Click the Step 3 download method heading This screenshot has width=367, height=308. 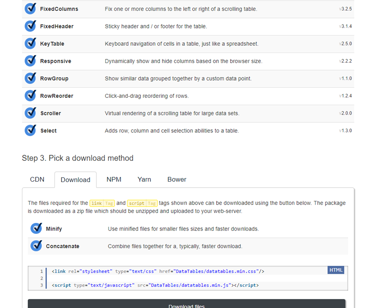78,158
